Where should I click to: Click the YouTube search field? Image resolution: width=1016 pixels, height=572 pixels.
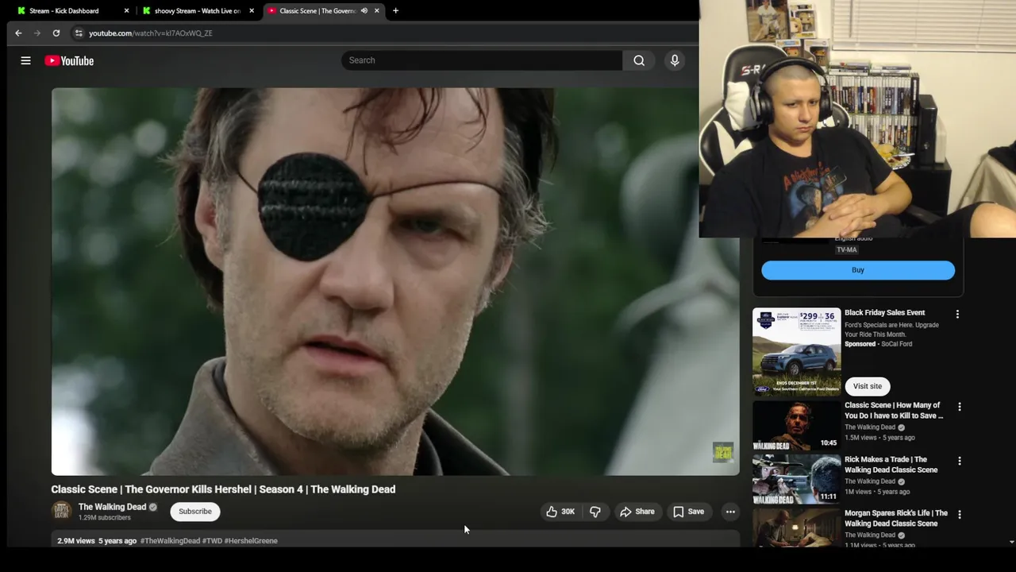pyautogui.click(x=483, y=60)
